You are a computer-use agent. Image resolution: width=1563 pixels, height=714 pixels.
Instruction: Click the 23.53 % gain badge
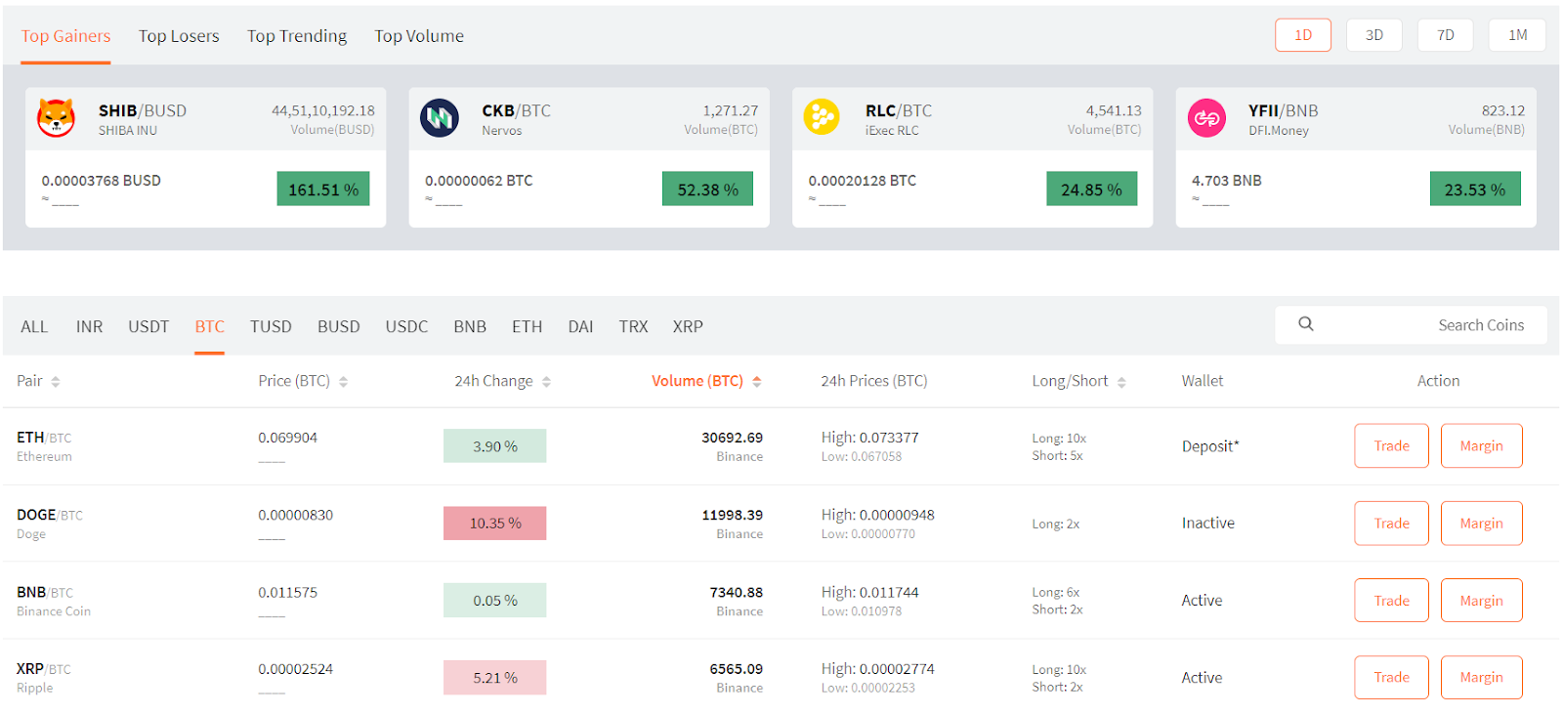[1475, 189]
